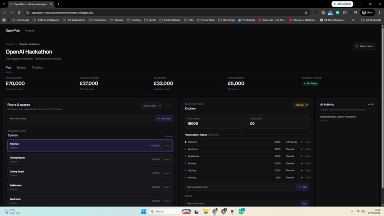
Task: Click the teal house extension icon
Action: point(337,12)
